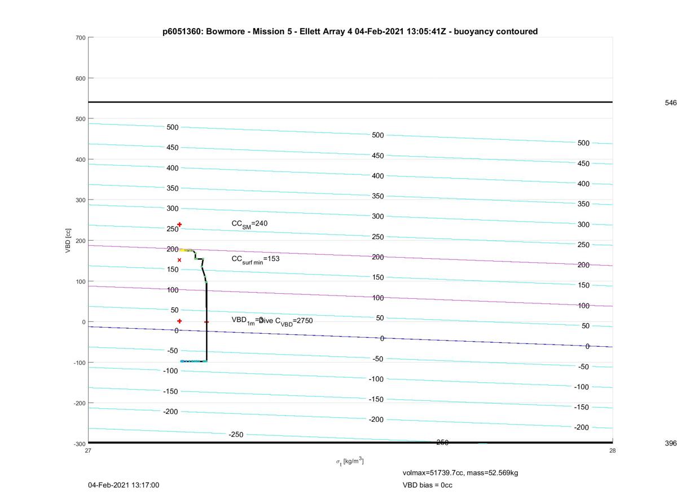Image resolution: width=677 pixels, height=499 pixels.
Task: Click the thick black horizontal line near 546
Action: (350, 102)
